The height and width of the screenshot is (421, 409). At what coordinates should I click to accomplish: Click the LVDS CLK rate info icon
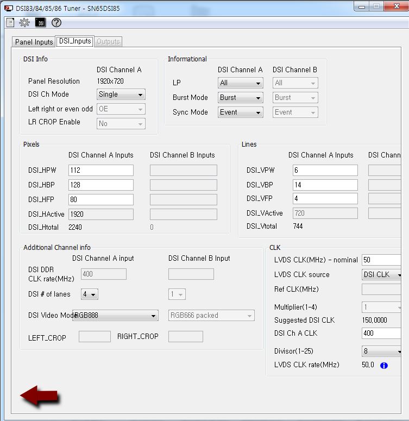coord(384,366)
